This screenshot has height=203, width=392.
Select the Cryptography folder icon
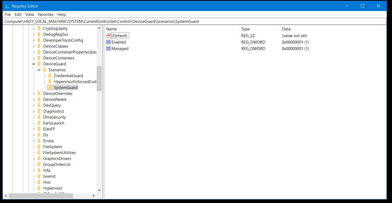coord(39,29)
